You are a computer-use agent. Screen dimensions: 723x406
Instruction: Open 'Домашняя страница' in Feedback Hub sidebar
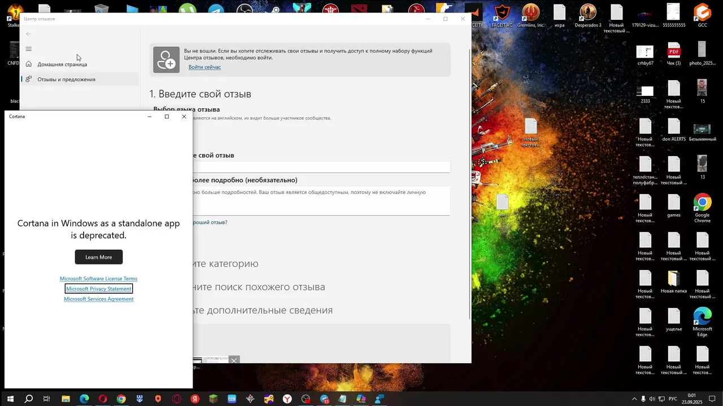pyautogui.click(x=79, y=64)
